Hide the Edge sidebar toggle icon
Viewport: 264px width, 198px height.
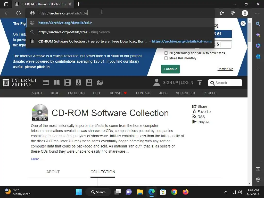click(258, 169)
